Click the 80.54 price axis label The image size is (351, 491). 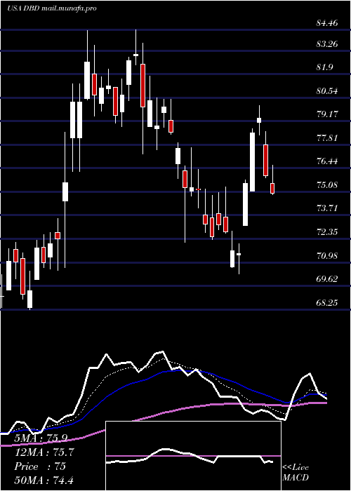click(327, 91)
